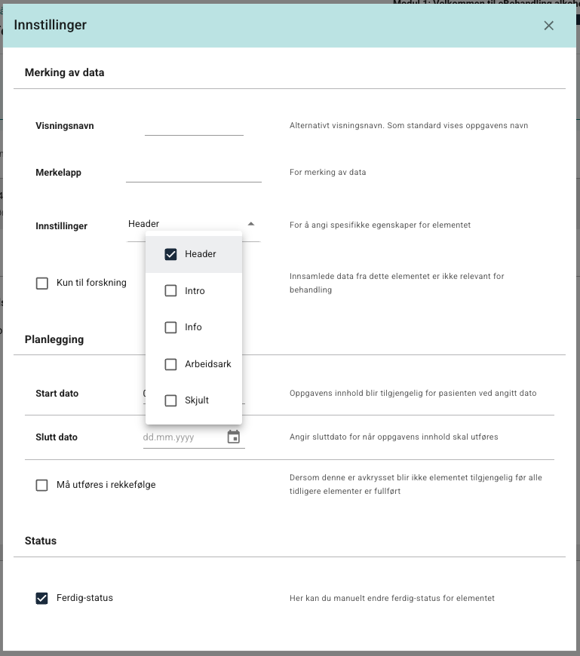Check the Skjult option in dropdown
This screenshot has width=580, height=656.
point(170,400)
